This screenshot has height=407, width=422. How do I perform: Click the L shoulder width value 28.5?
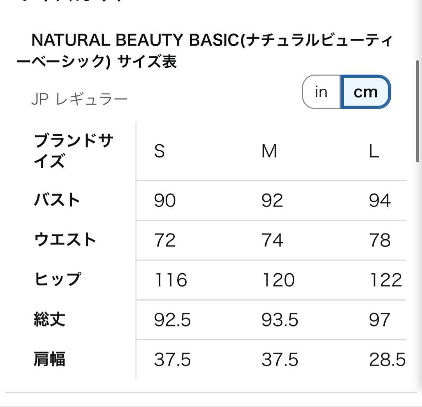click(x=387, y=360)
